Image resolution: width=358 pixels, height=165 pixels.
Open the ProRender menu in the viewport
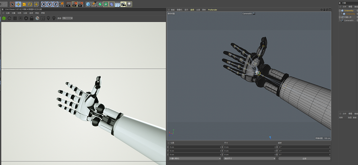pyautogui.click(x=212, y=9)
